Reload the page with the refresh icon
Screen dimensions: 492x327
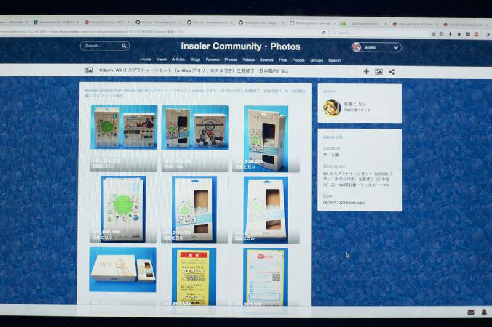pos(324,33)
